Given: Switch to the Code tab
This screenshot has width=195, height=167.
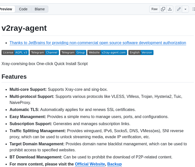Looking at the screenshot, I should click(23, 9).
